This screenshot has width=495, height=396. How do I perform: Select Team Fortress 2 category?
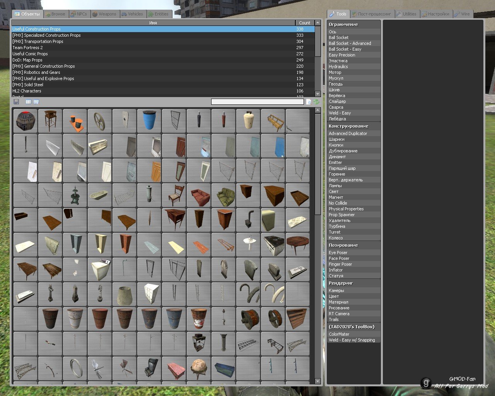tap(163, 48)
